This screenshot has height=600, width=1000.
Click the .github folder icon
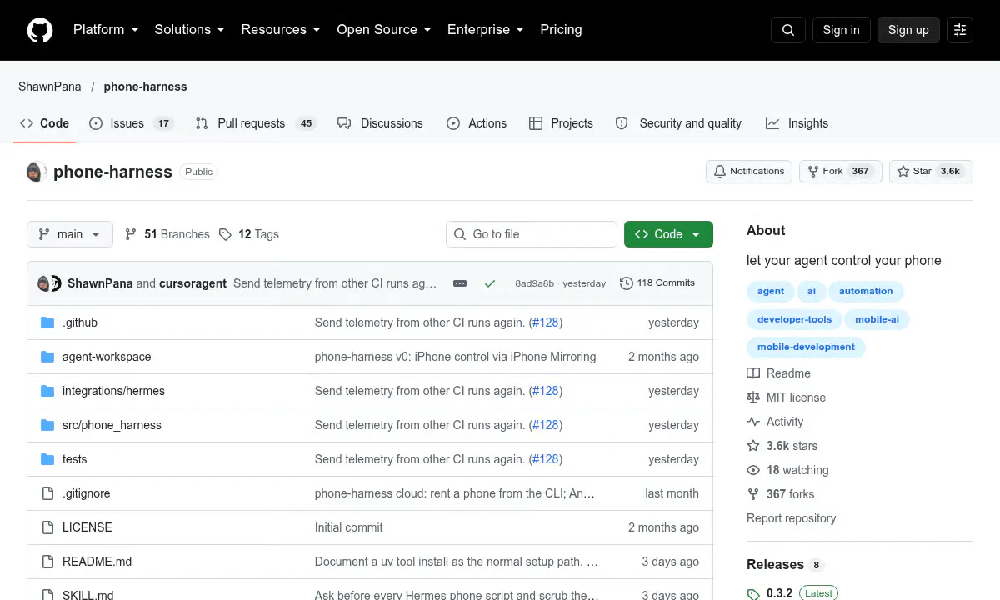(47, 322)
